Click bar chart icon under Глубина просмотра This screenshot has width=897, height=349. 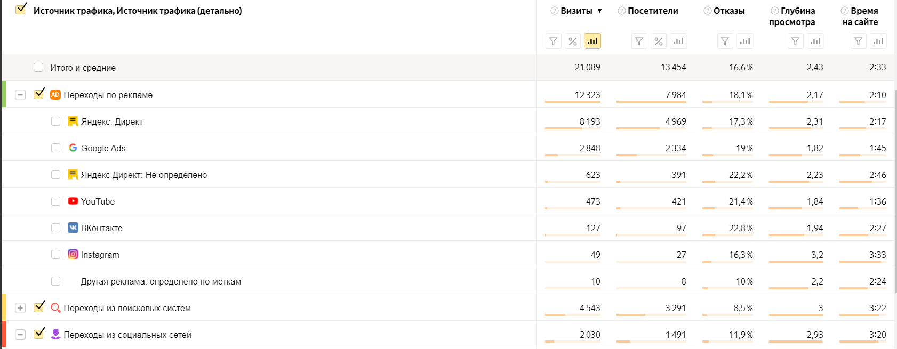click(815, 41)
